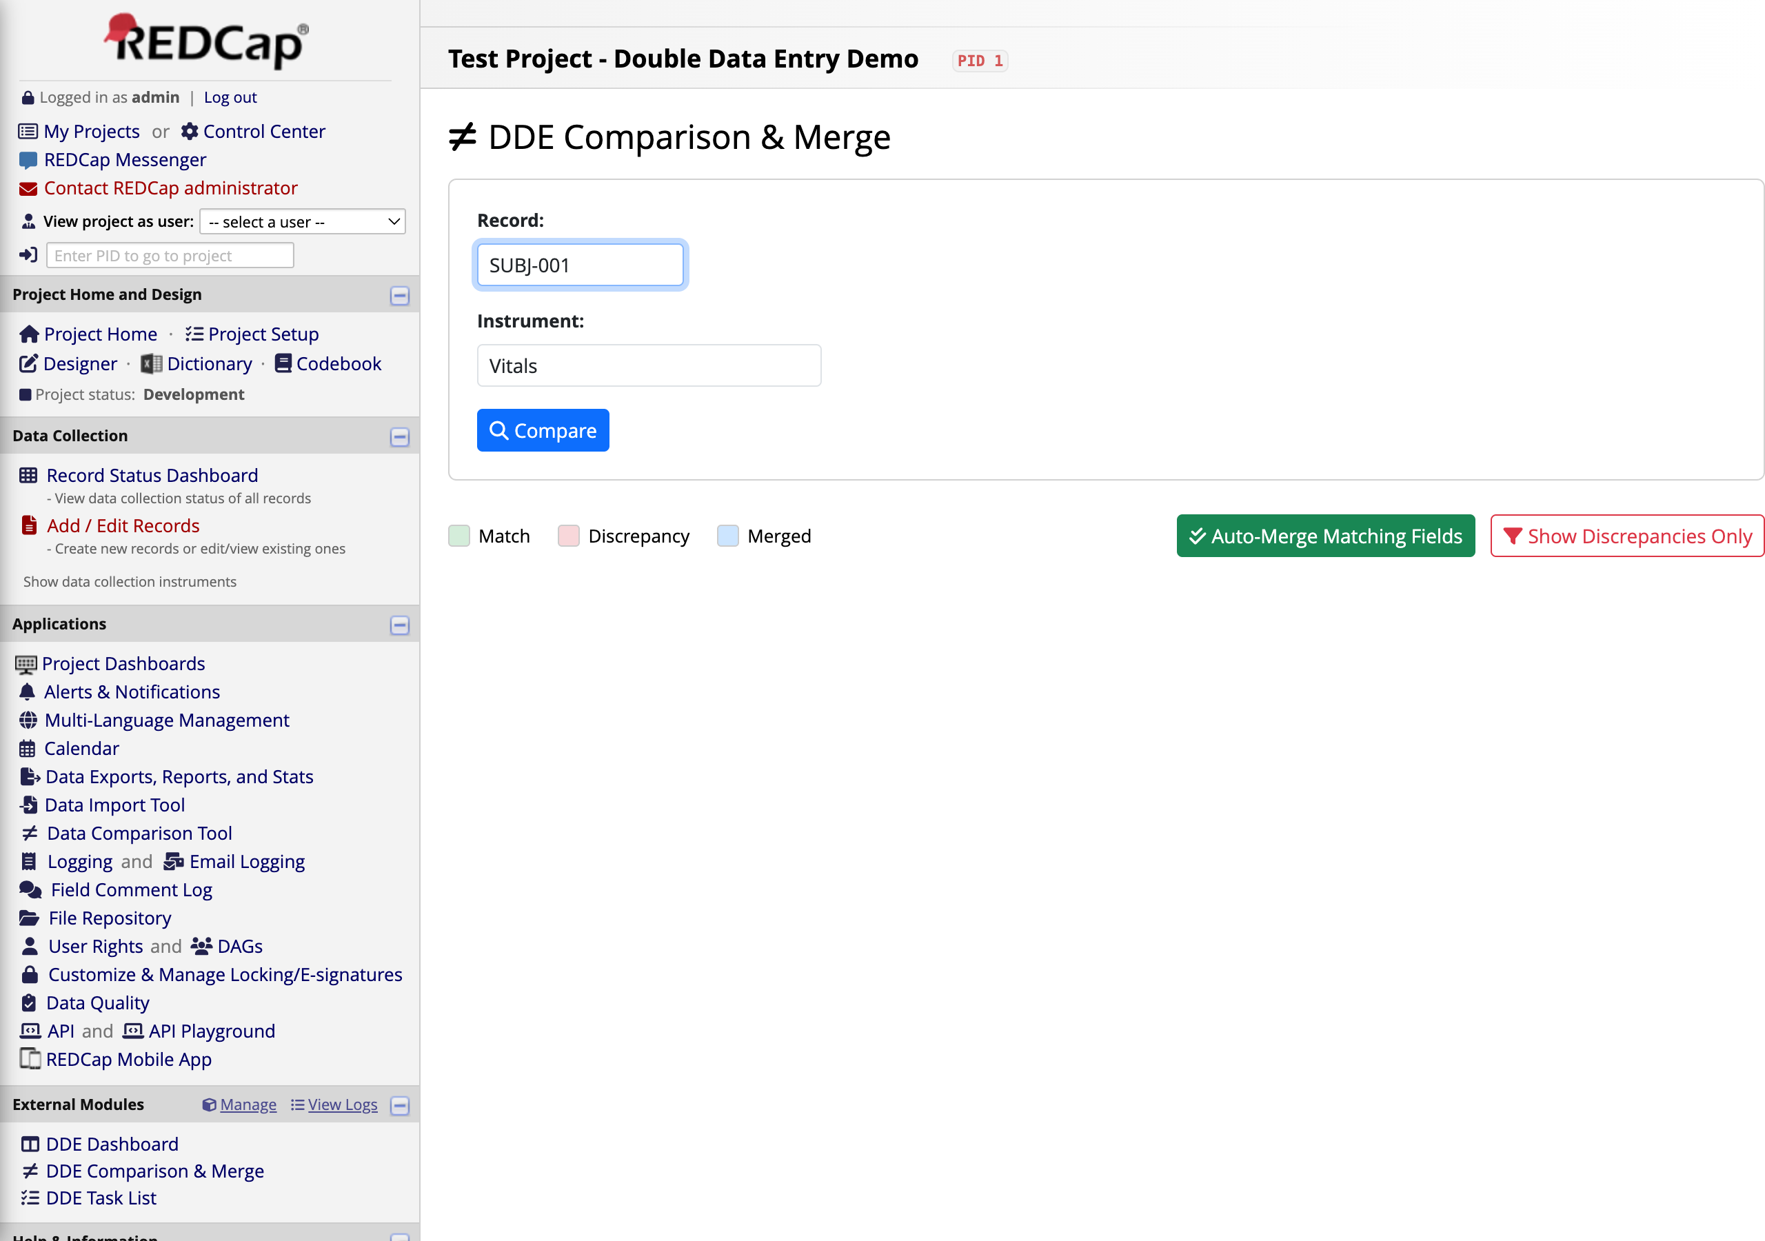Open the View project as user dropdown
1765x1241 pixels.
(x=302, y=221)
